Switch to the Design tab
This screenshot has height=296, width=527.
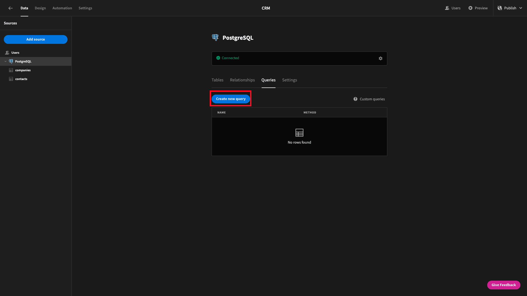(x=40, y=8)
